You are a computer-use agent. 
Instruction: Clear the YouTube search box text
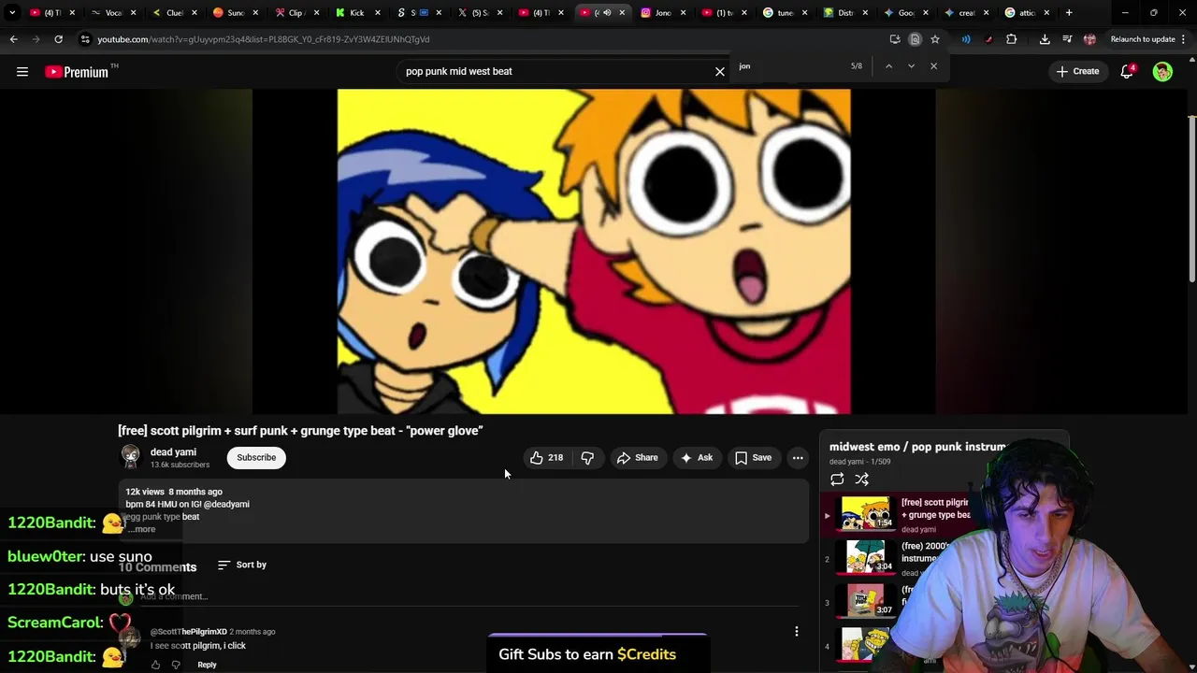(720, 71)
